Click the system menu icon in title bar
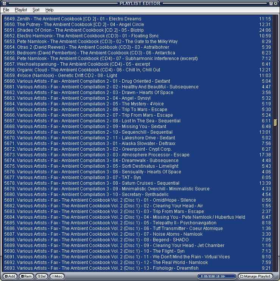280x281 pixels. pyautogui.click(x=4, y=3)
